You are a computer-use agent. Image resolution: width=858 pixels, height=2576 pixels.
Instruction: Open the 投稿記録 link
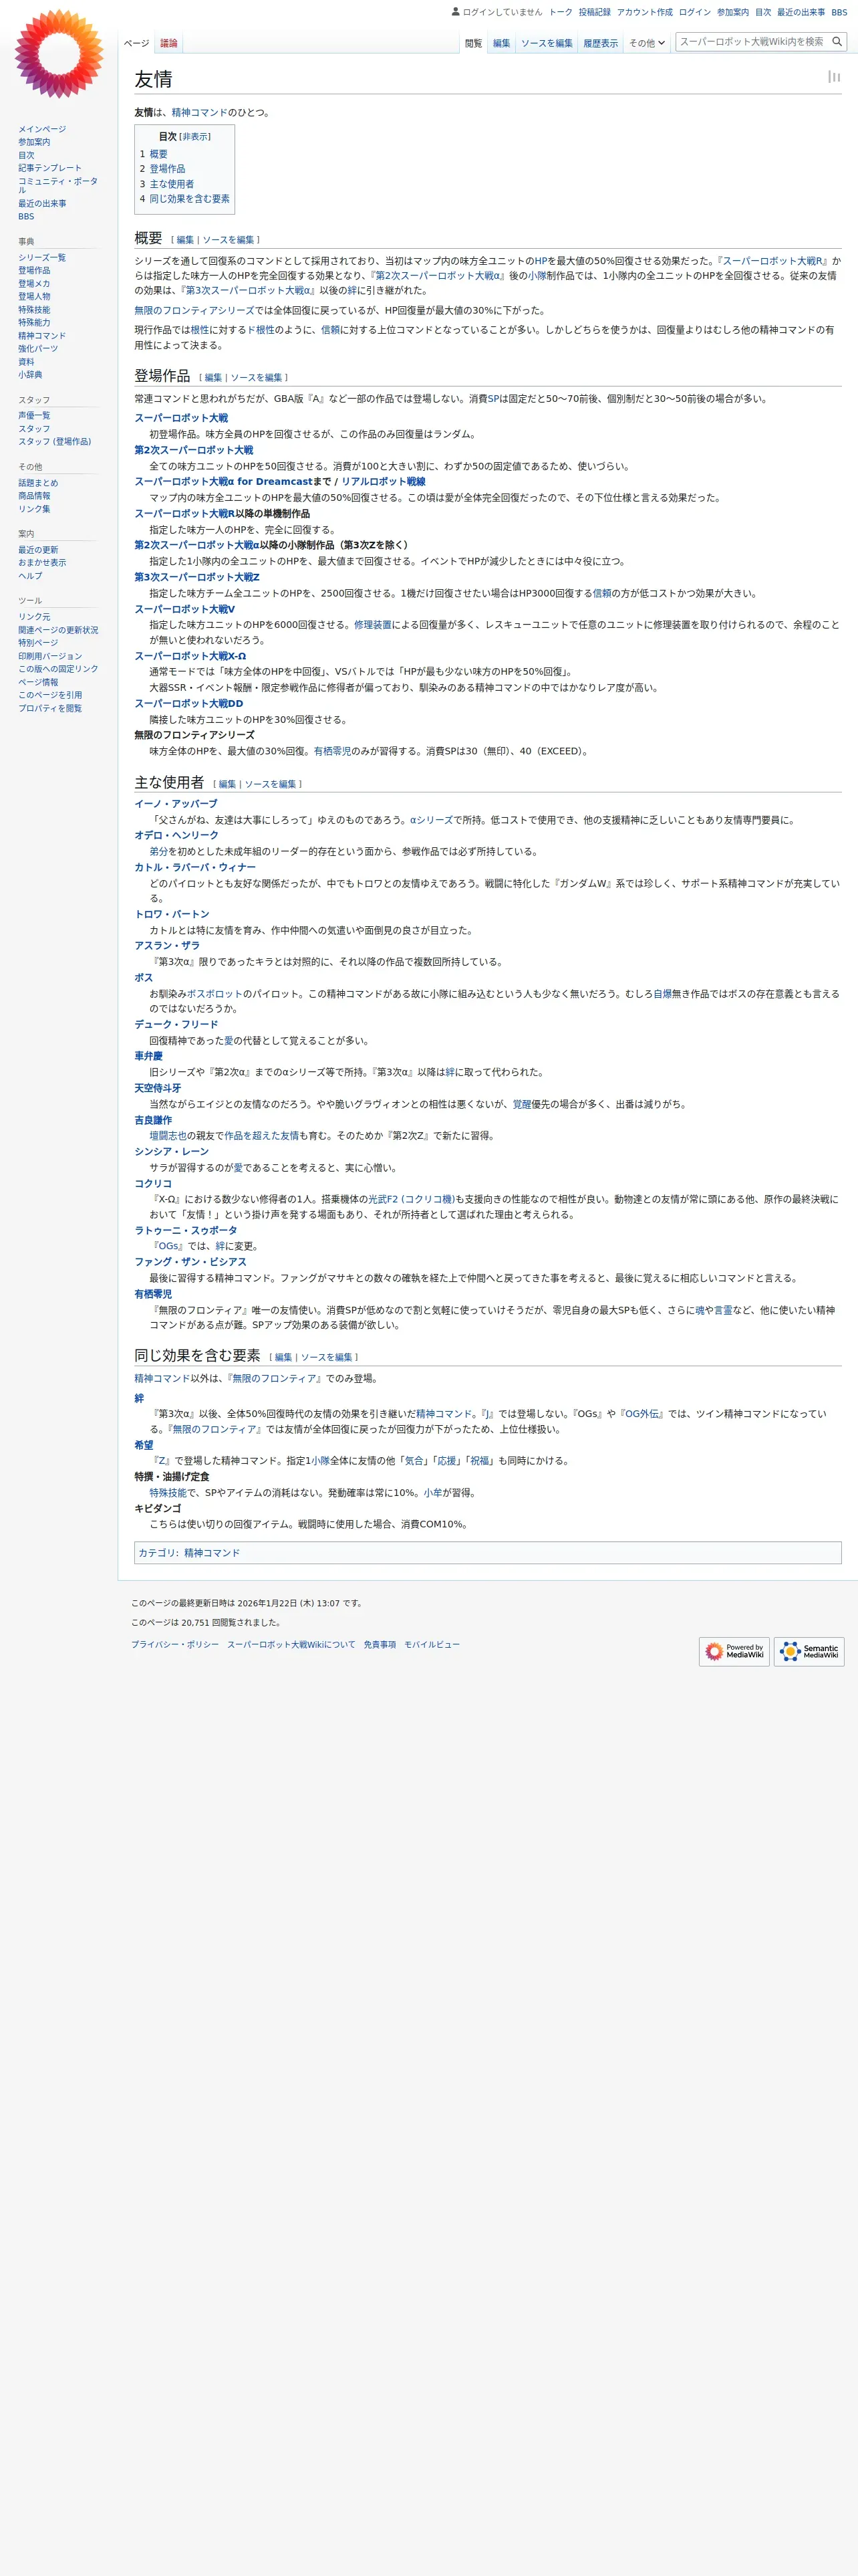pyautogui.click(x=594, y=12)
